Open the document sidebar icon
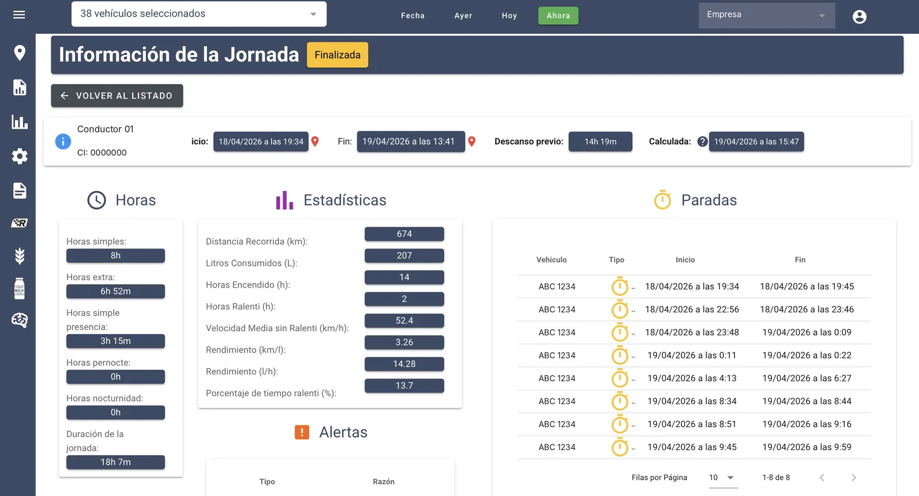919x496 pixels. 20,191
